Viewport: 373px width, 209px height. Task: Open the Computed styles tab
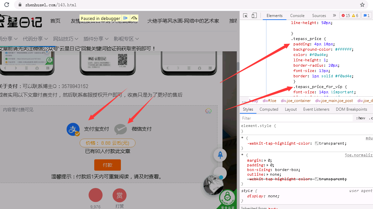(x=269, y=109)
